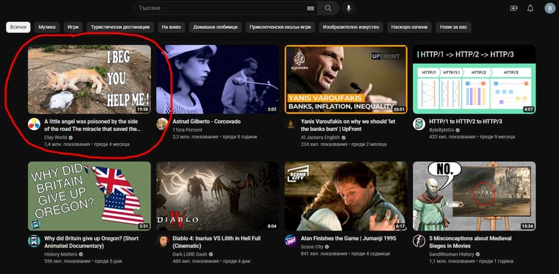The width and height of the screenshot is (559, 274).
Task: Open the create video camera icon
Action: click(x=513, y=8)
